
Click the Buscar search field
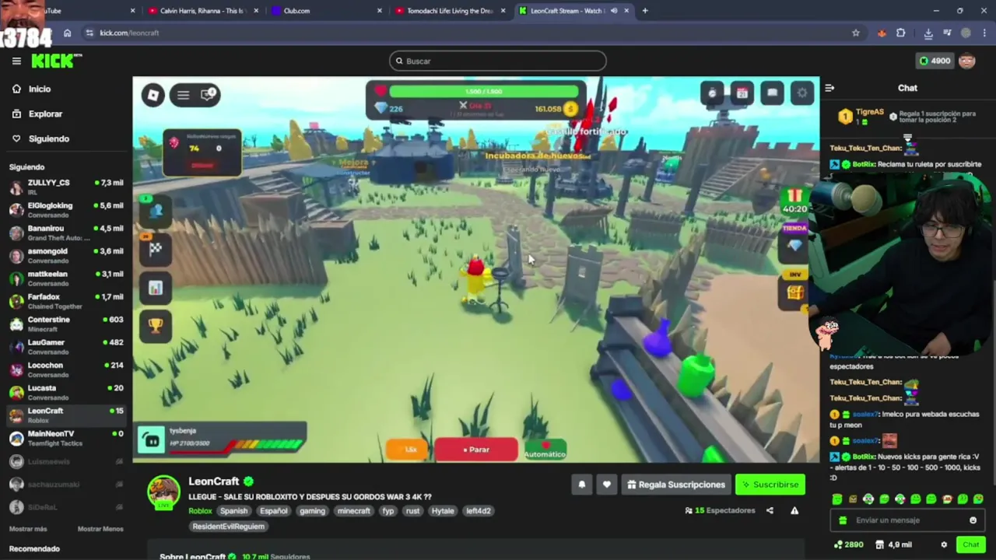(498, 61)
